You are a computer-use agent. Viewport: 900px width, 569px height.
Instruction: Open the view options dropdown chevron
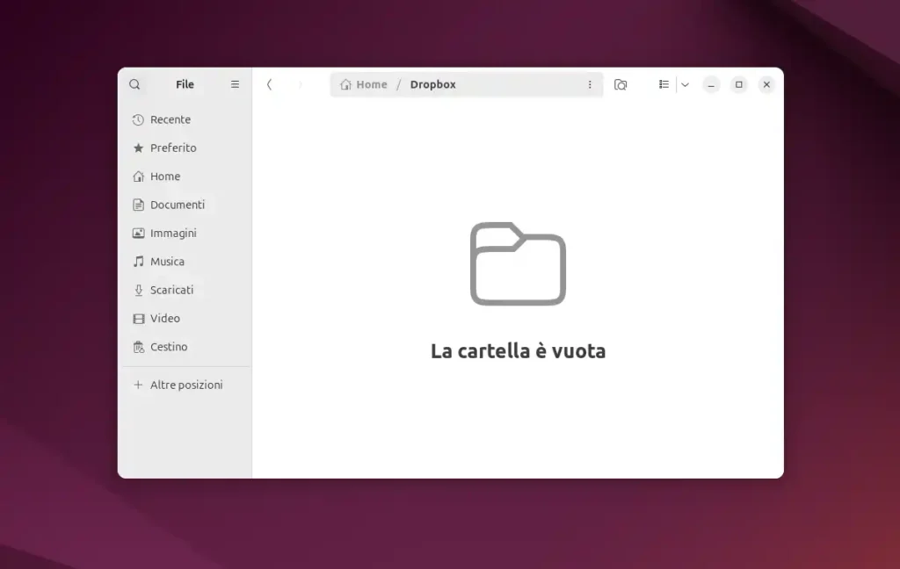pyautogui.click(x=685, y=84)
